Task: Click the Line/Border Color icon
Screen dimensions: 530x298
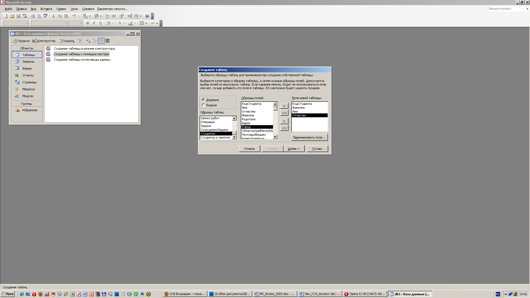Action: 131,23
